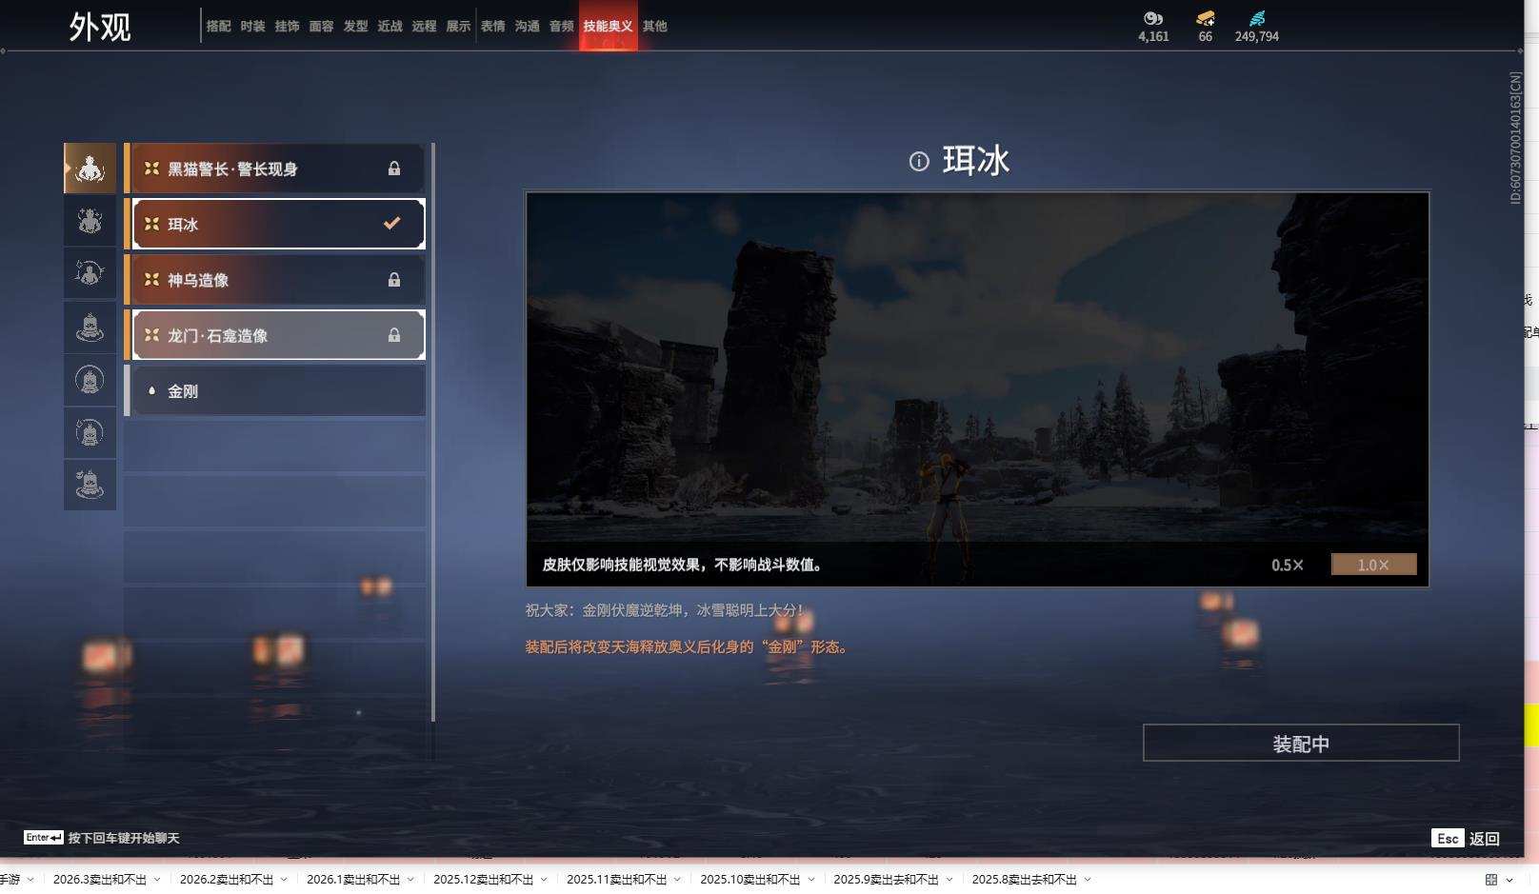Click the blue jade currency icon showing 249,794
The image size is (1539, 894).
pyautogui.click(x=1259, y=16)
